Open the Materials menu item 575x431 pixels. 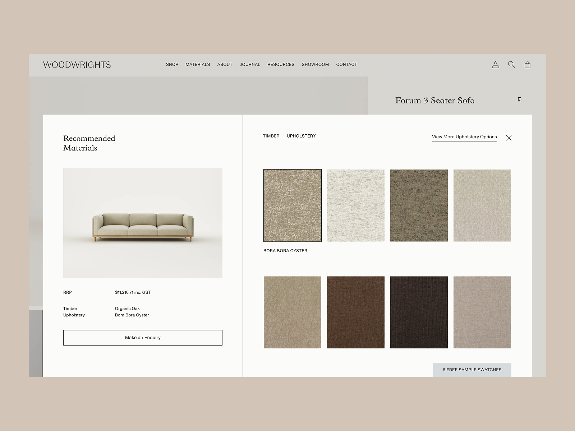(198, 65)
